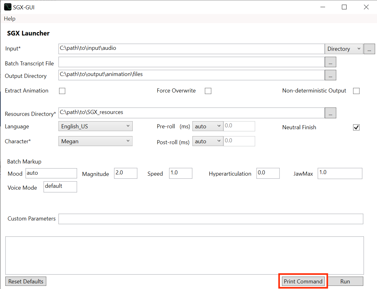Click the Run button
This screenshot has height=289, width=377.
[345, 281]
